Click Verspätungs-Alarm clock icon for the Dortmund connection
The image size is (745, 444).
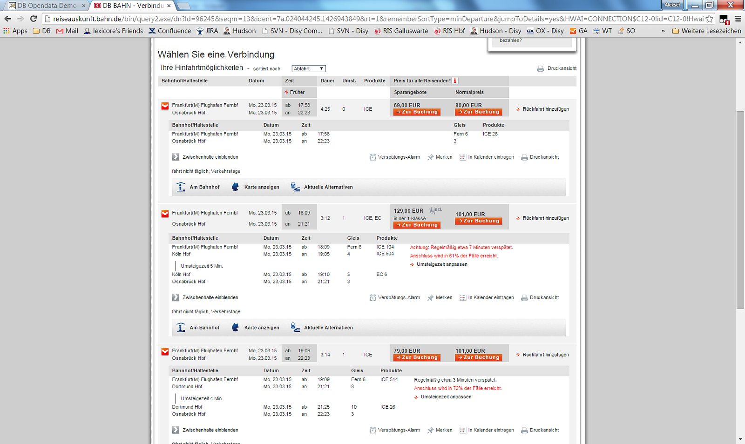(372, 431)
